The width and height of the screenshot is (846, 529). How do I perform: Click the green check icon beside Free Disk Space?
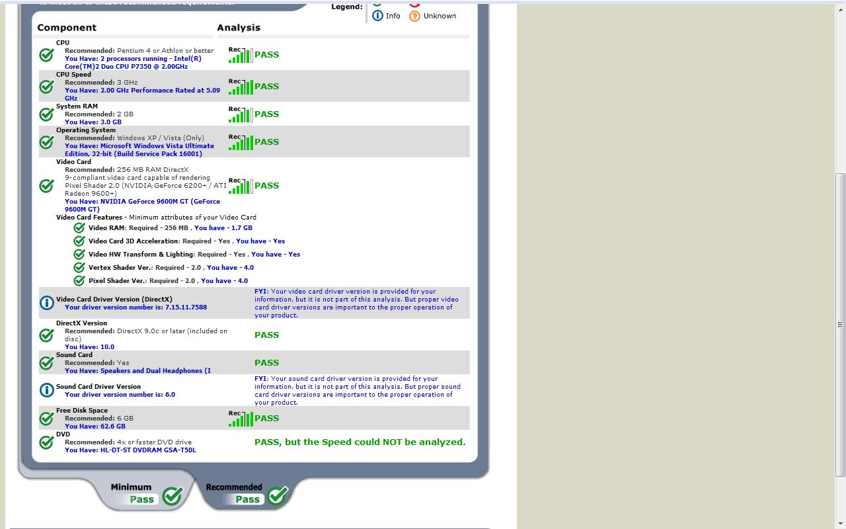(46, 419)
